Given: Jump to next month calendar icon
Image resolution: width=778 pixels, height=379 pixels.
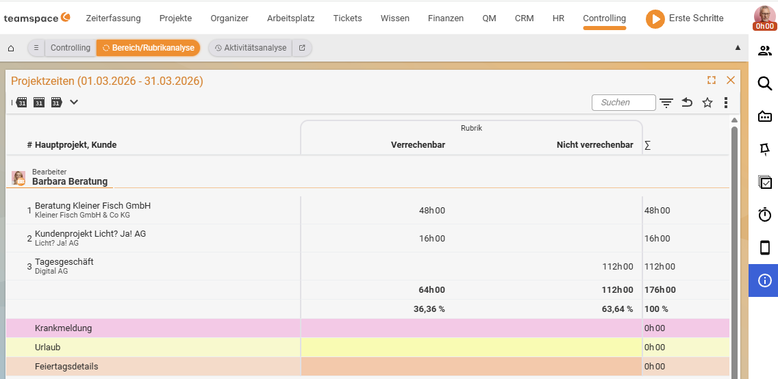Looking at the screenshot, I should tap(56, 103).
